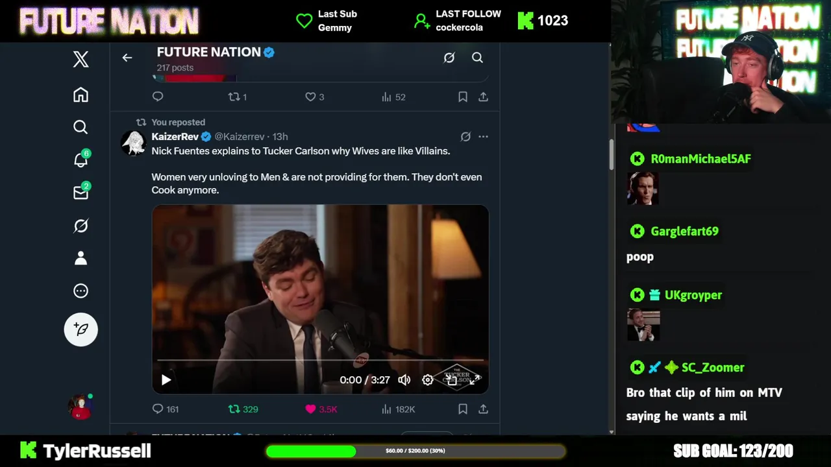
Task: Open the KaizerRev display name link
Action: coord(175,136)
